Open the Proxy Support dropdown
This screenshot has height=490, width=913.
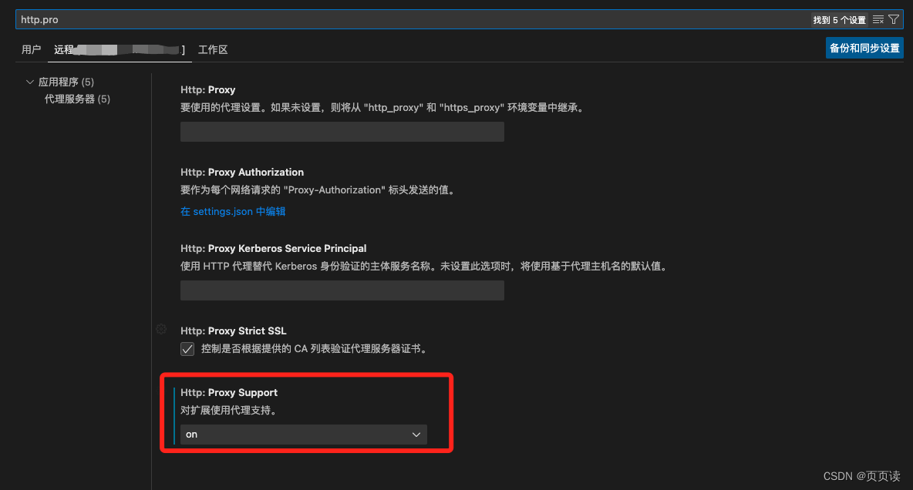(x=303, y=435)
